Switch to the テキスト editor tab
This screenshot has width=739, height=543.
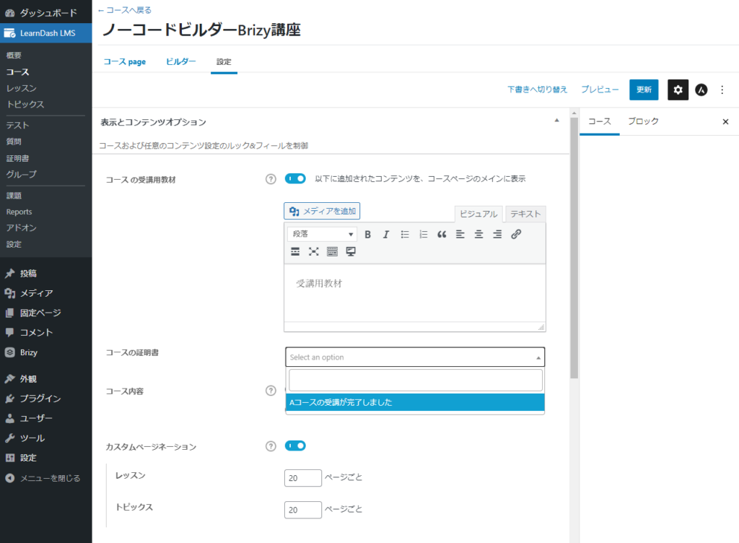[x=525, y=214]
